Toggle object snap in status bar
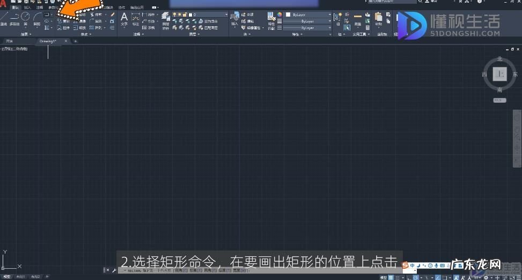The height and width of the screenshot is (280, 522). 444,277
